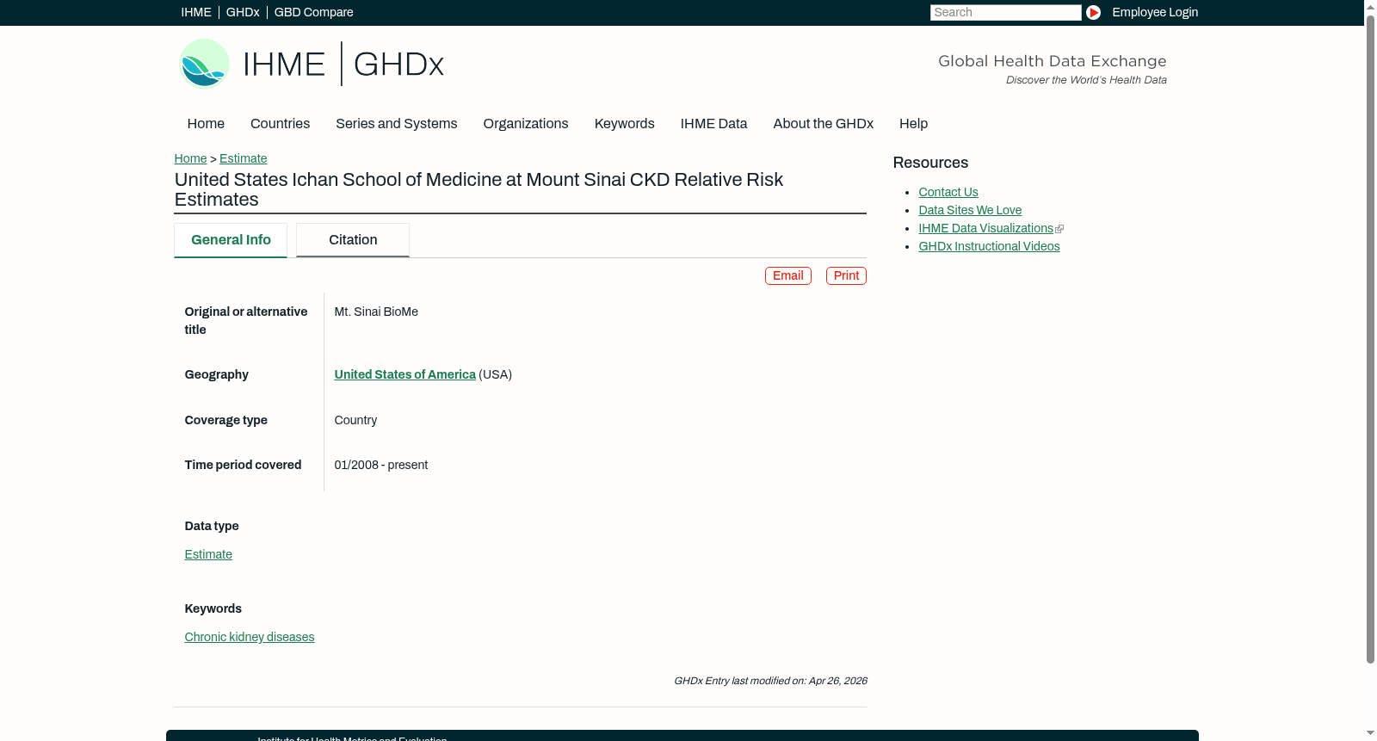Click scrollbar up arrow at top
Viewport: 1377px width, 741px height.
tap(1370, 6)
